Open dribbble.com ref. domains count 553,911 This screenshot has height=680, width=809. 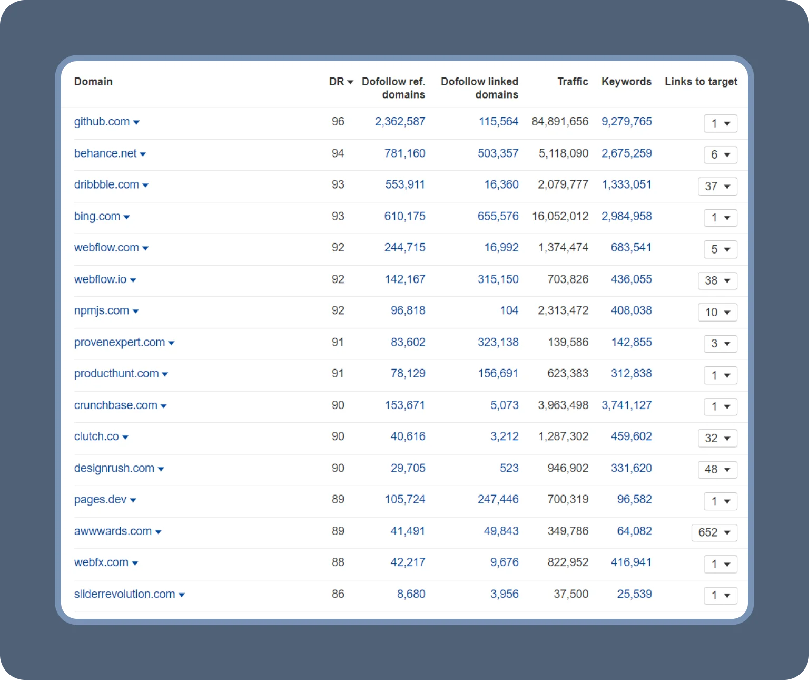404,184
